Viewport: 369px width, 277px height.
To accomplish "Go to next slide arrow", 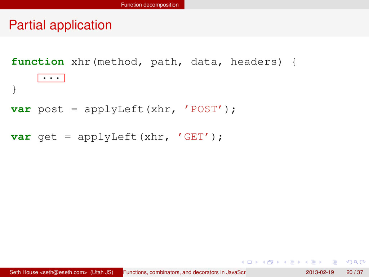I will point(257,262).
